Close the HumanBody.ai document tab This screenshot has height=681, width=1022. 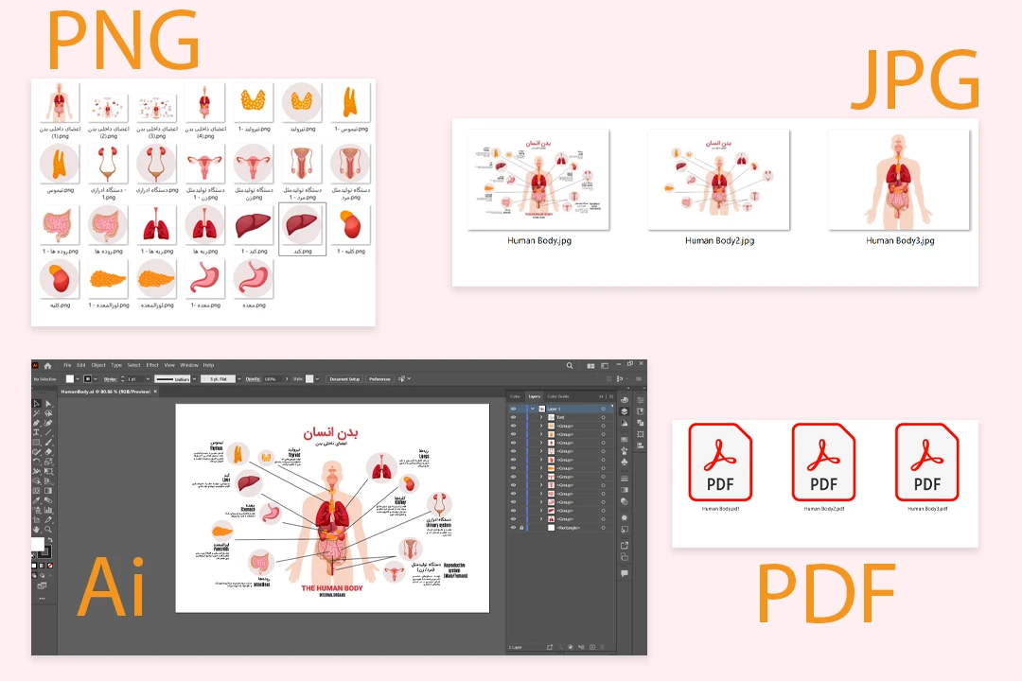point(155,392)
